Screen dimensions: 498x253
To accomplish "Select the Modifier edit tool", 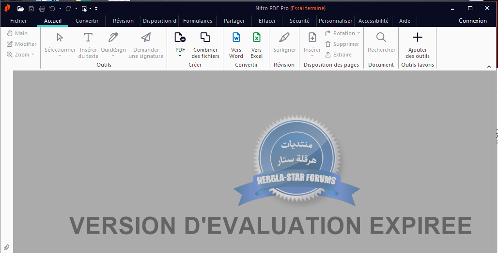I will 22,44.
